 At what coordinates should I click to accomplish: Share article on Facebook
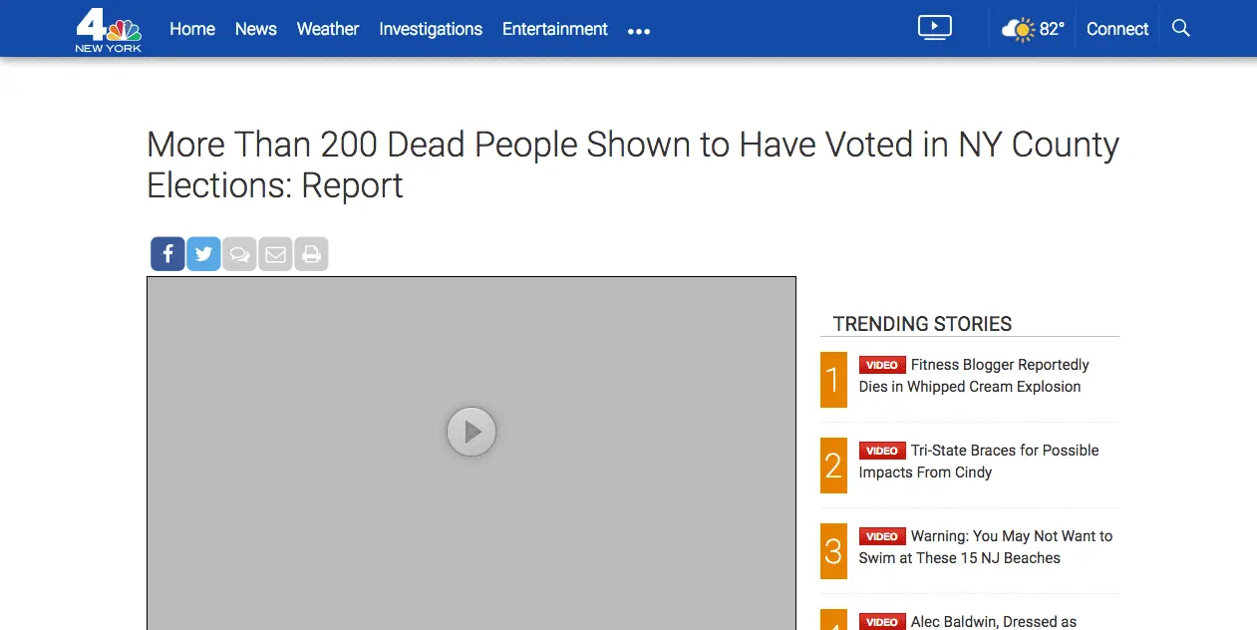(x=167, y=254)
